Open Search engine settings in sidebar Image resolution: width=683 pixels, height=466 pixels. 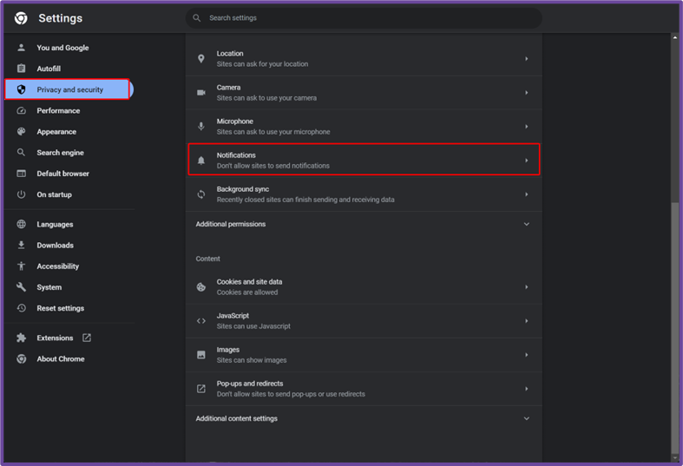60,153
